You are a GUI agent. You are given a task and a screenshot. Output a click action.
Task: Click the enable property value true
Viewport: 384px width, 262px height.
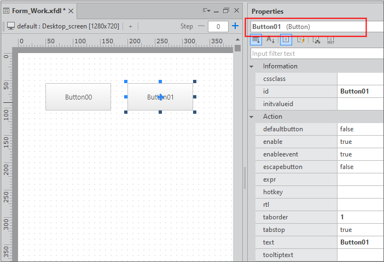pyautogui.click(x=360, y=142)
